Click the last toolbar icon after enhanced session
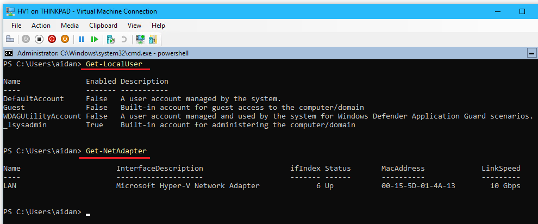Image resolution: width=538 pixels, height=224 pixels. 153,39
